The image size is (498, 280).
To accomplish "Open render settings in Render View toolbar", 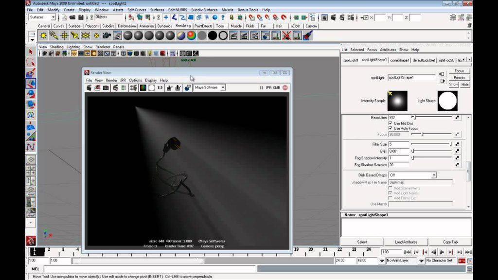I will point(133,87).
